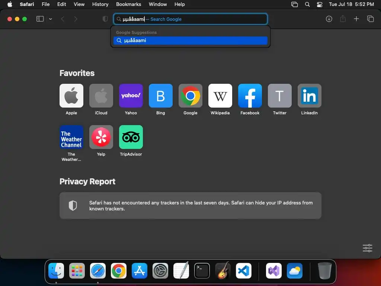Select the Google suggestion µµååaami
The width and height of the screenshot is (381, 286).
(x=190, y=40)
